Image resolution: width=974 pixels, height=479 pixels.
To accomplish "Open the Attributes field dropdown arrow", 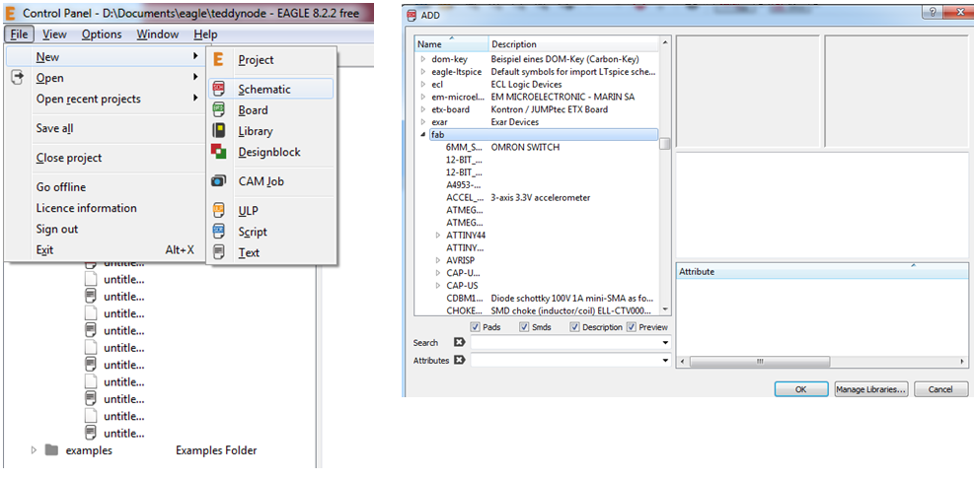I will 665,360.
